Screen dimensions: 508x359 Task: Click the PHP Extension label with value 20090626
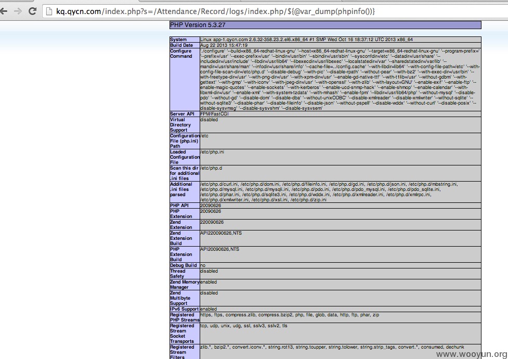coord(181,214)
